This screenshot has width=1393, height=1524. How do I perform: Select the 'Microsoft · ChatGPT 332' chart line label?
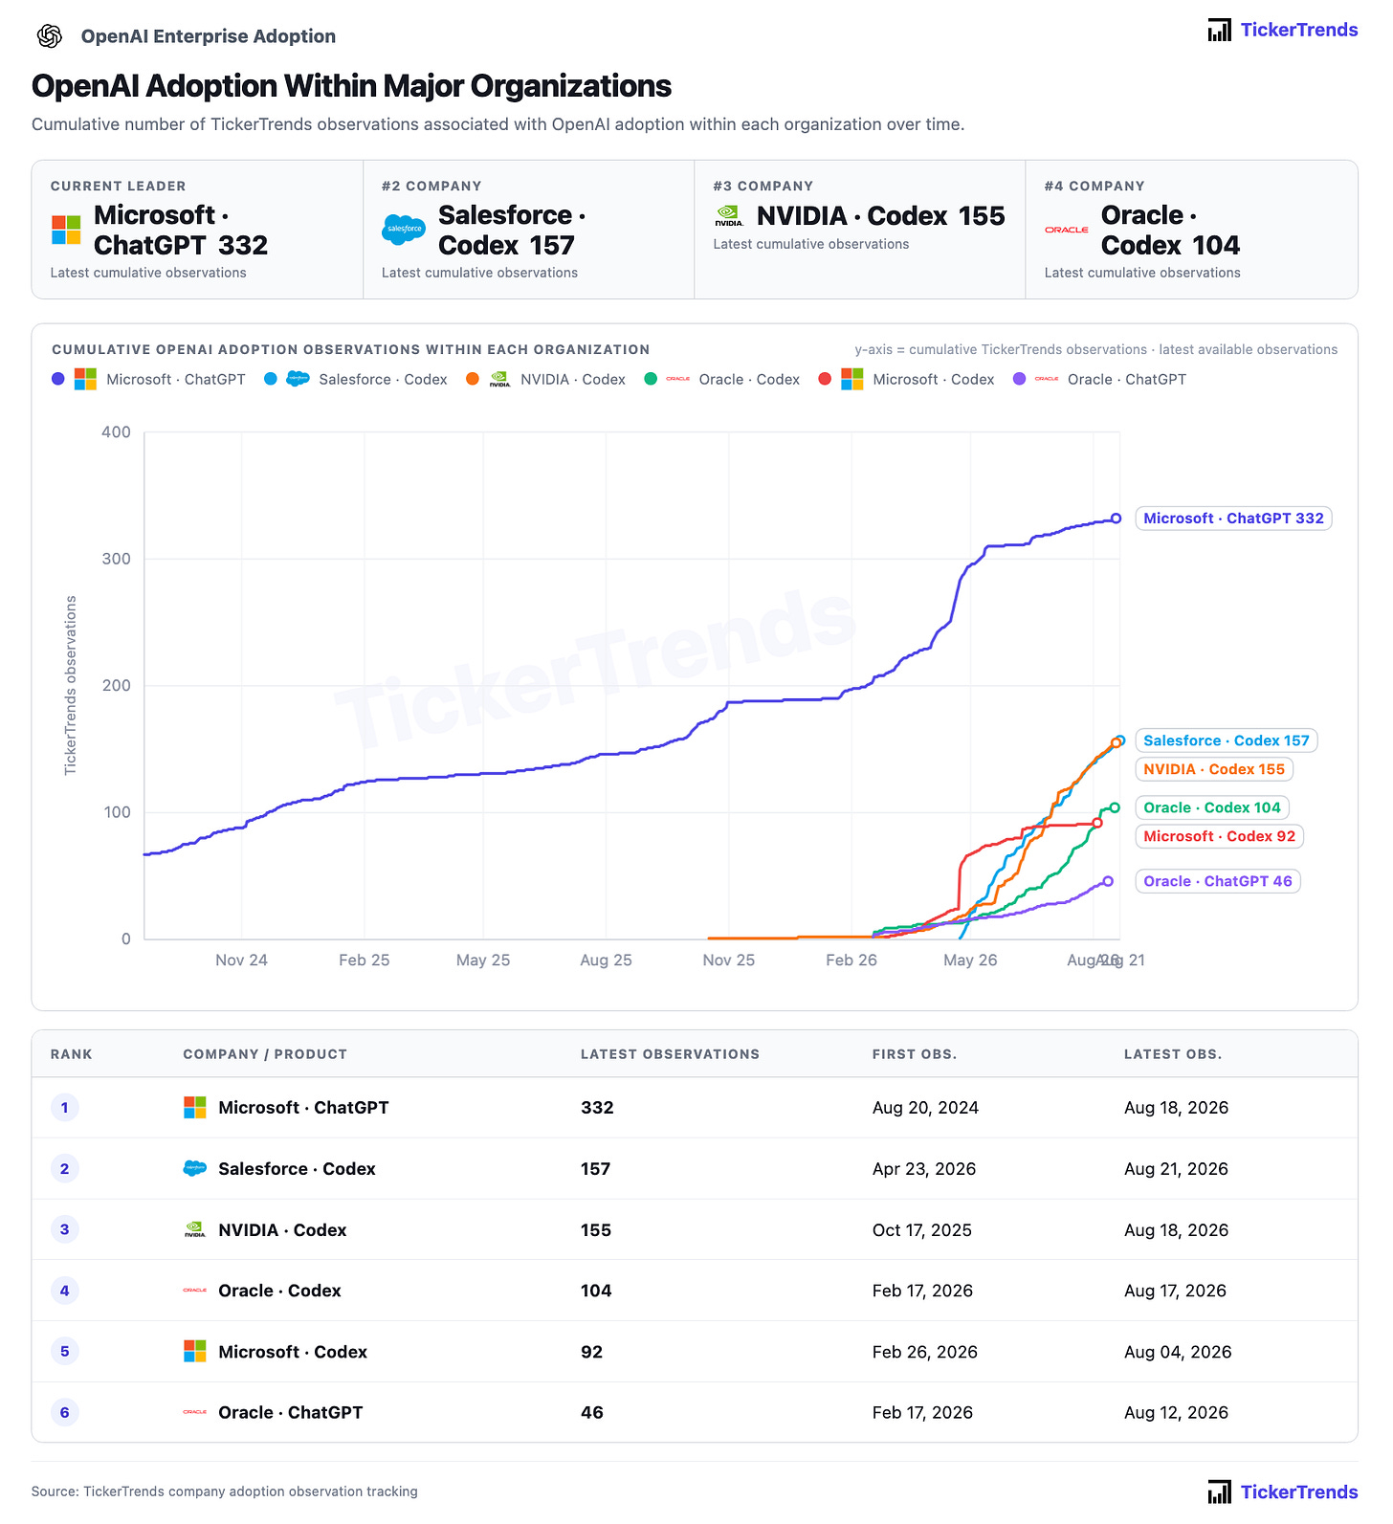click(1233, 519)
